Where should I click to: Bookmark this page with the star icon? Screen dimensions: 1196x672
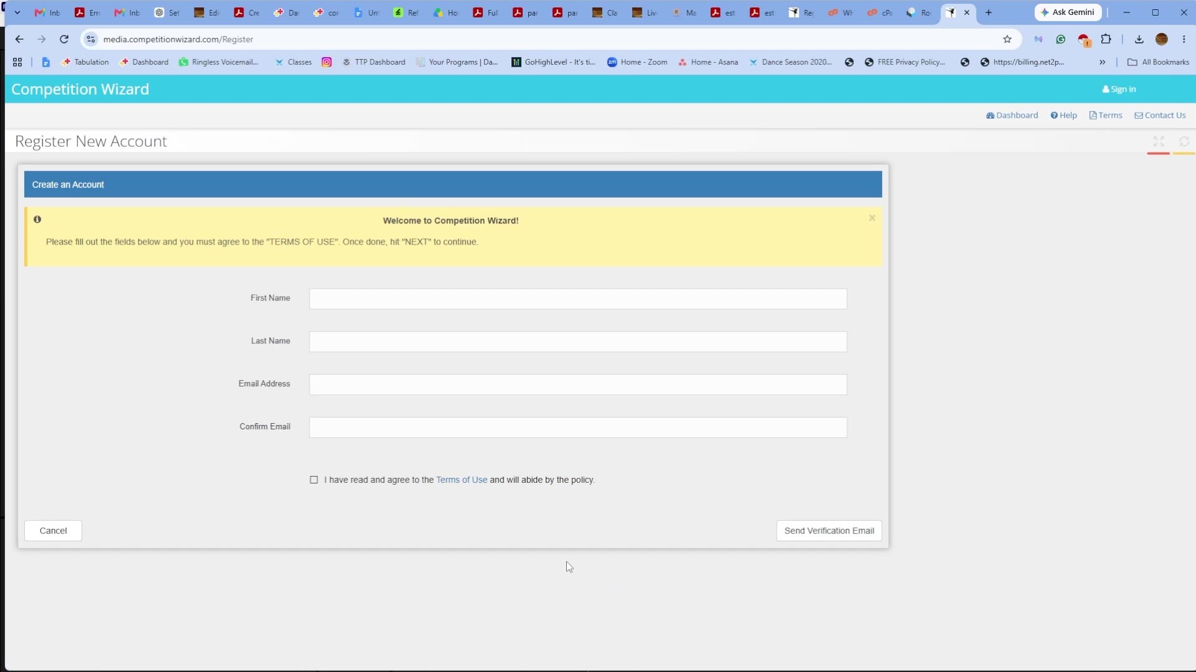tap(1007, 39)
